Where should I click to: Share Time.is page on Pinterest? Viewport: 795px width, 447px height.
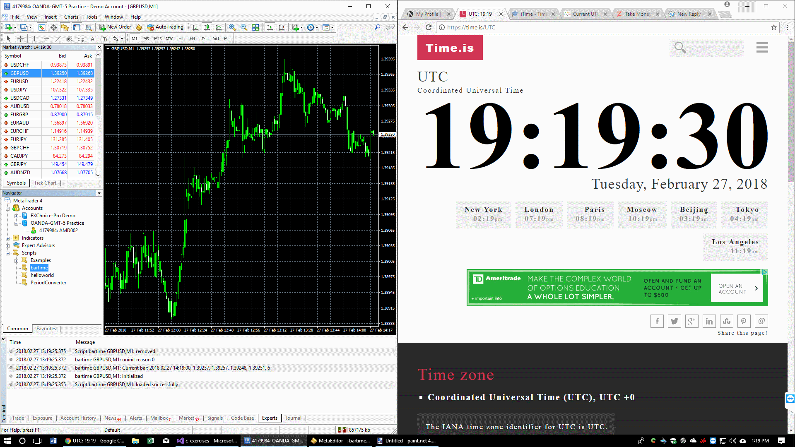[x=744, y=321]
